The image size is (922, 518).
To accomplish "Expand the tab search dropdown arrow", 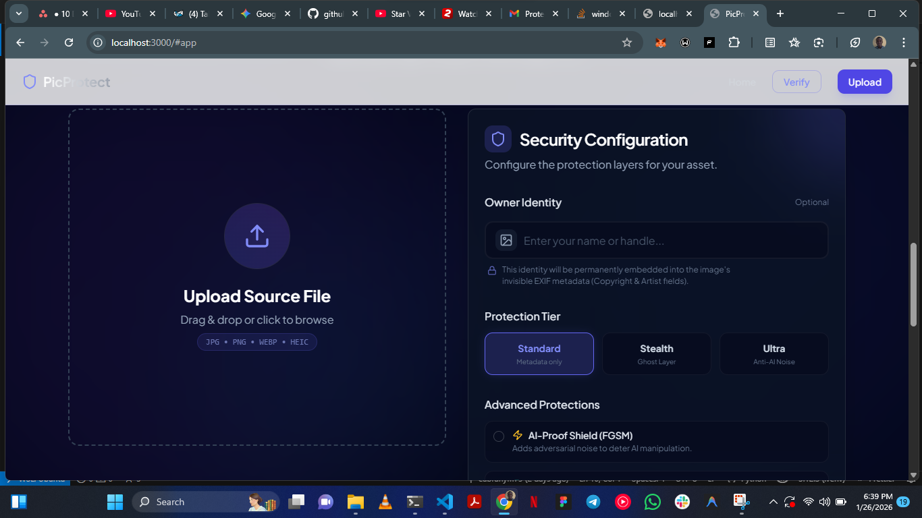I will pyautogui.click(x=18, y=13).
